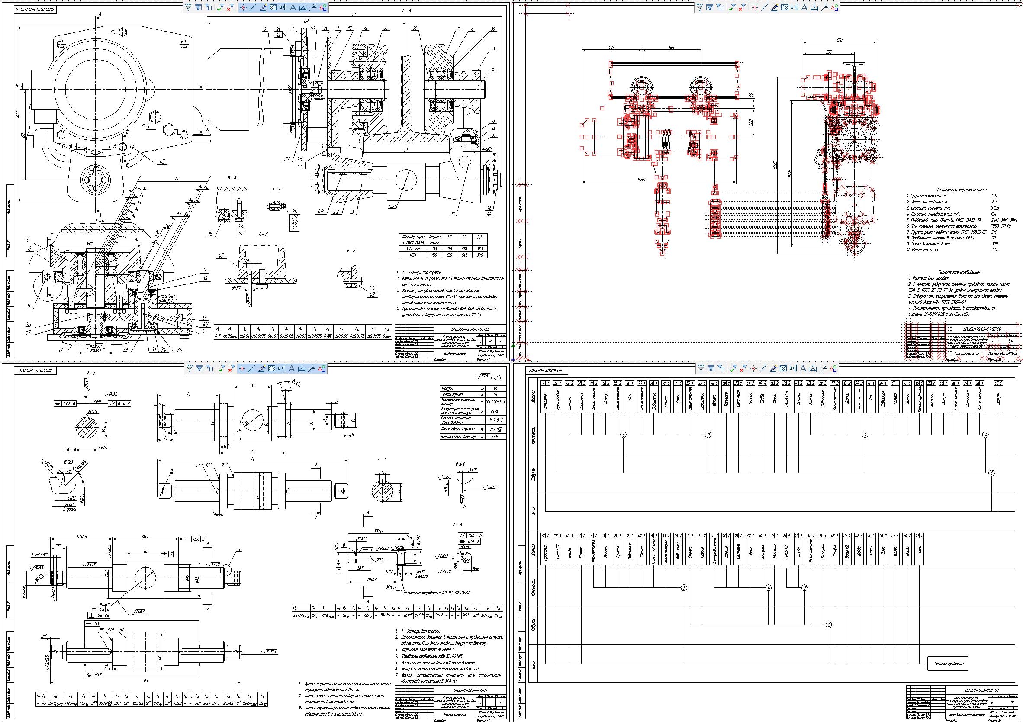
Task: Click the leader line annotation icon in top-left drawing window
Action: (x=313, y=8)
